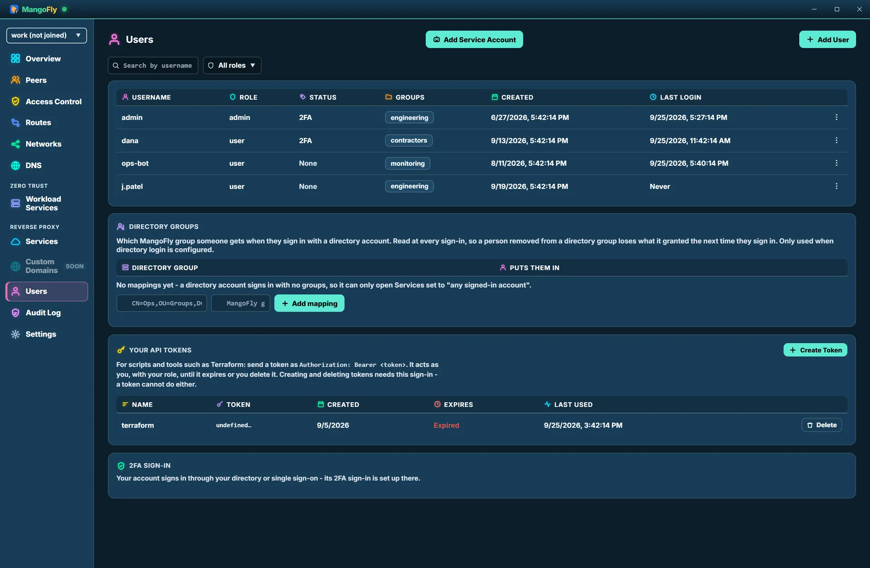The width and height of the screenshot is (870, 568).
Task: Click the EXPIRES column header
Action: (453, 404)
